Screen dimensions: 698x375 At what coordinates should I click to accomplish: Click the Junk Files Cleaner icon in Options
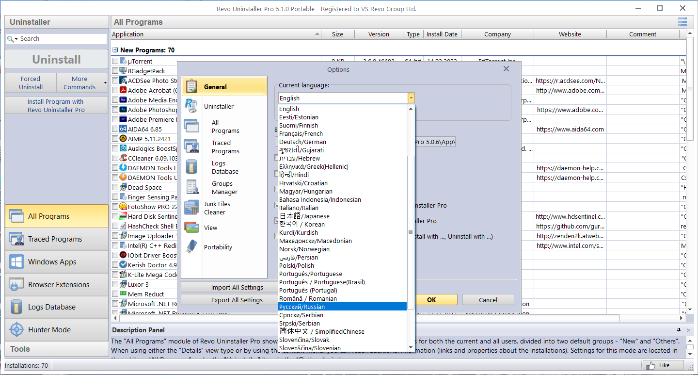pos(191,208)
